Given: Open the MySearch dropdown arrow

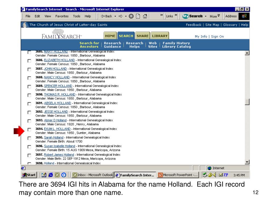Looking at the screenshot, I should pos(206,16).
